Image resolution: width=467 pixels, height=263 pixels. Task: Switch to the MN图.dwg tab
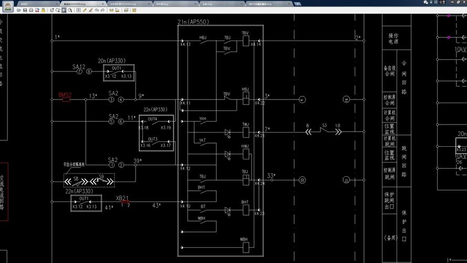click(x=162, y=4)
